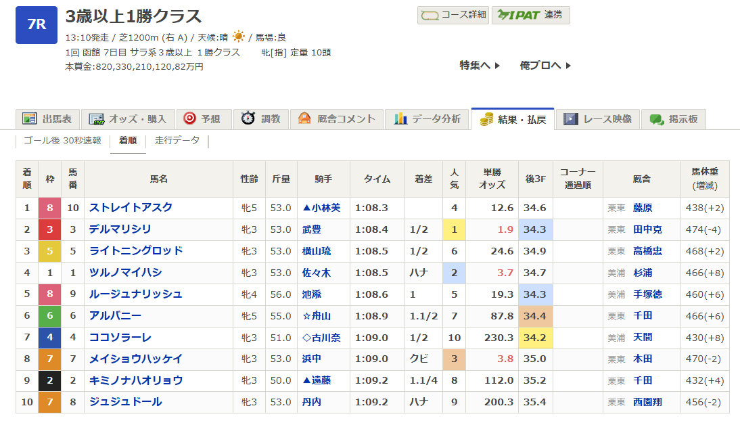Open horse キミノナハオリョウ
Viewport: 740px width, 427px height.
(x=136, y=380)
